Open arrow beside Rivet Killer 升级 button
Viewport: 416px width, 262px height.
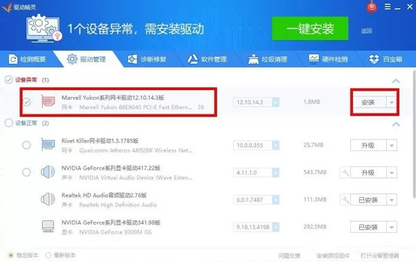coord(392,146)
